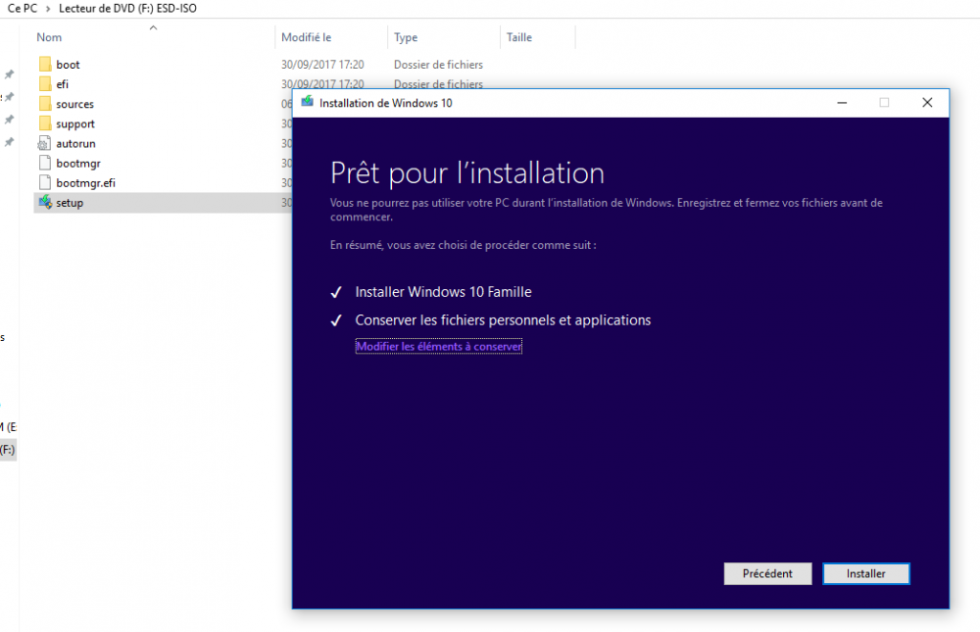Select the setup application icon

[x=44, y=203]
